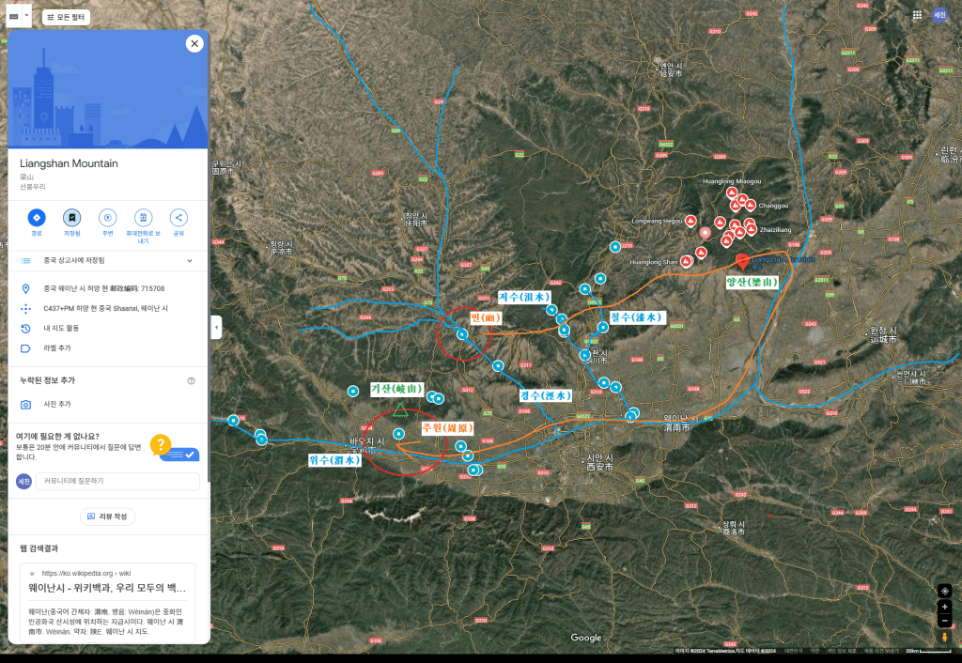
Task: Click the my location target icon
Action: pyautogui.click(x=944, y=591)
